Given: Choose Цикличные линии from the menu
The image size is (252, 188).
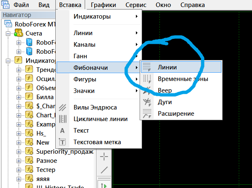Looking at the screenshot, I should pyautogui.click(x=99, y=119).
